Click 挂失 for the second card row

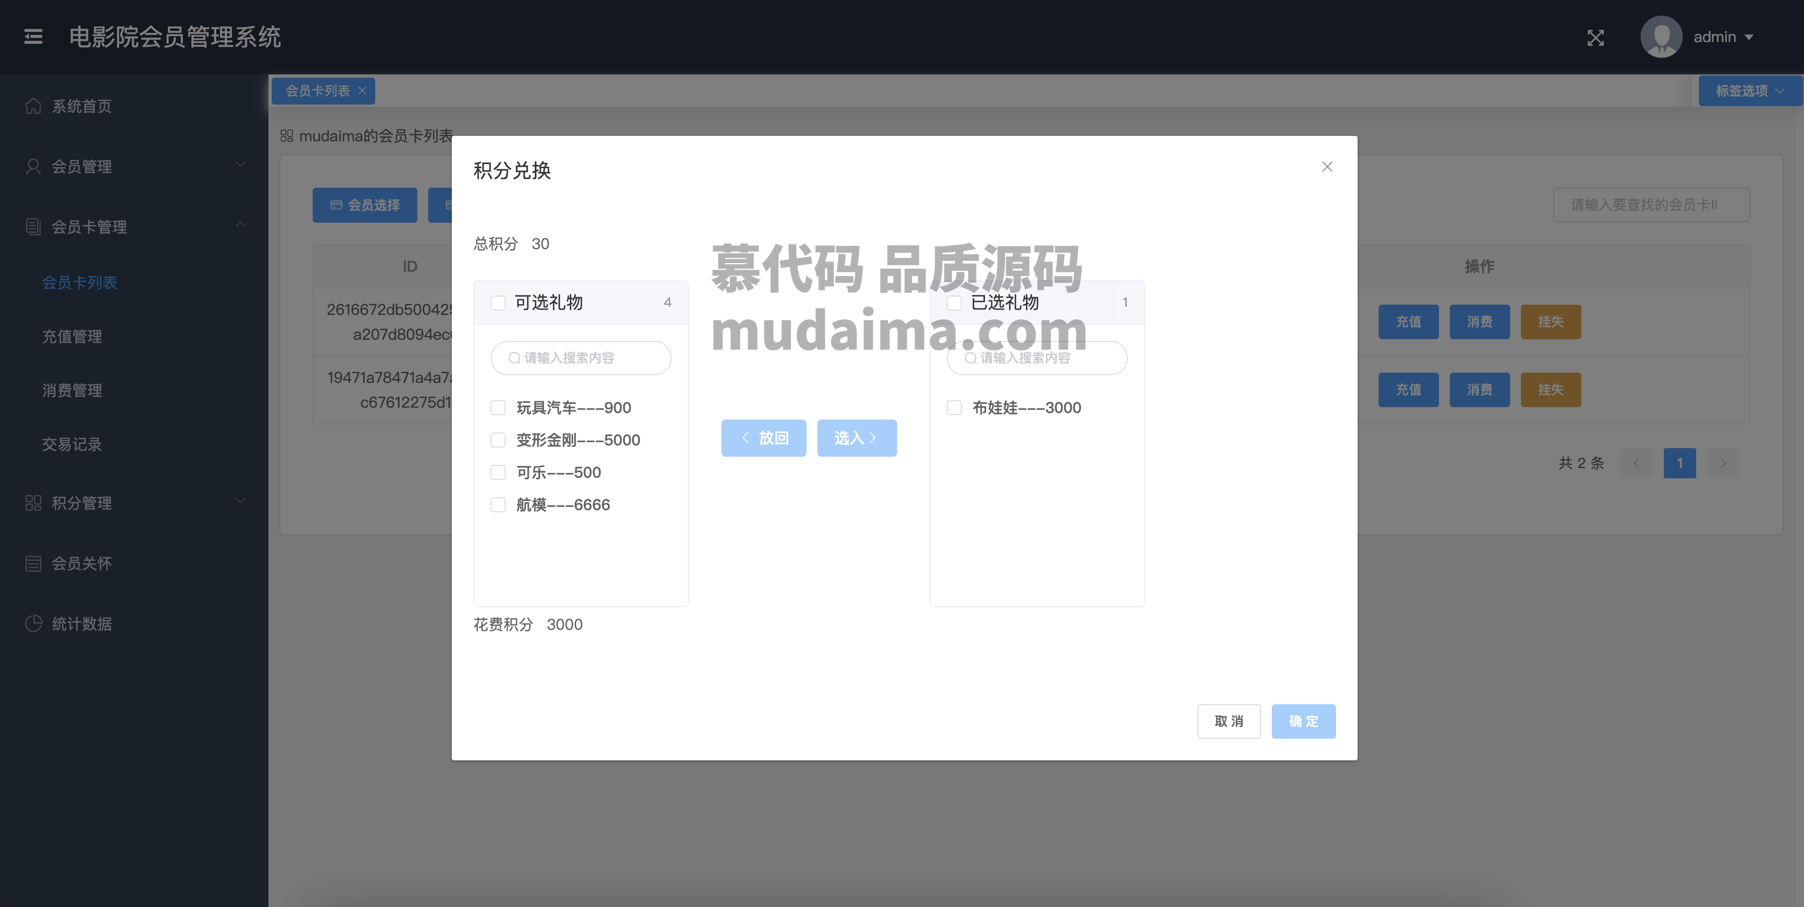click(x=1551, y=389)
